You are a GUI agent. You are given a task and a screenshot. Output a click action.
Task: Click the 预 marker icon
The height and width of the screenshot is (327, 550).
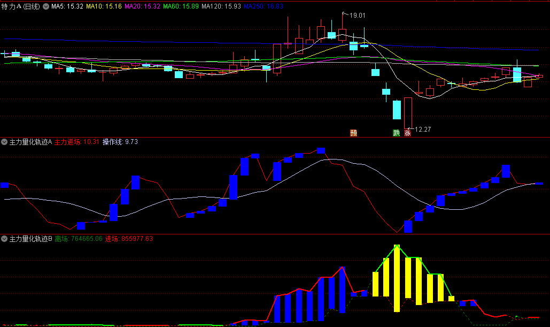tap(354, 133)
